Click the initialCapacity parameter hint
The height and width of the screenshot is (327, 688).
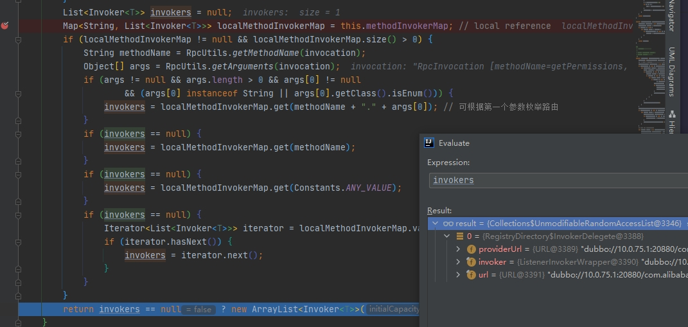click(x=393, y=310)
